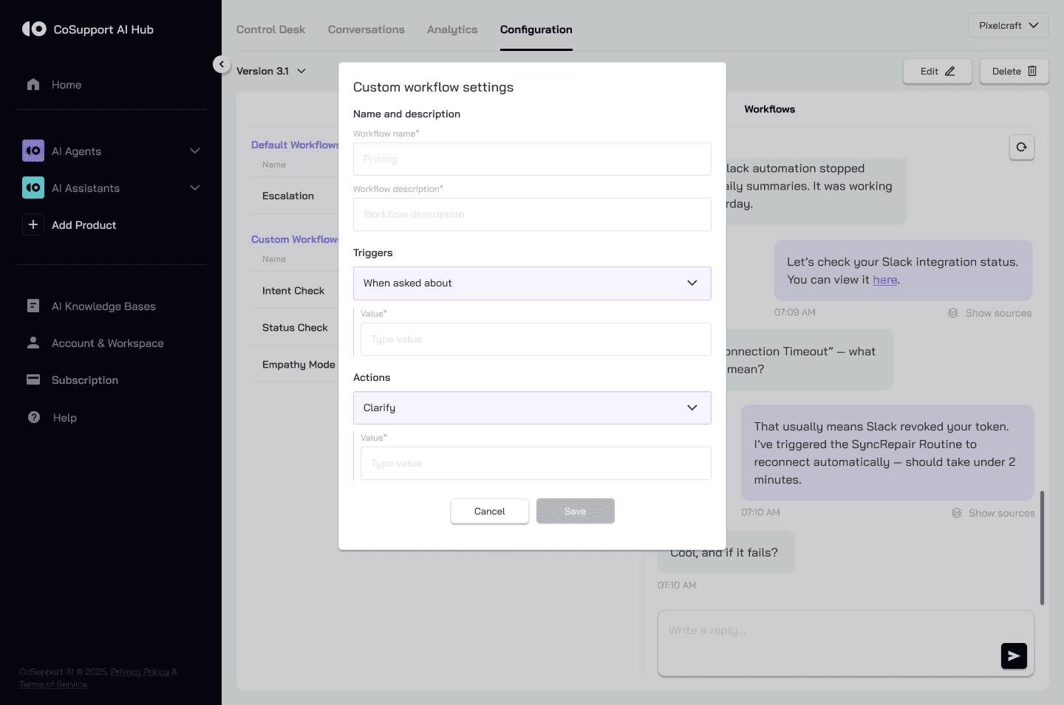Click the Subscription card icon
Screen dimensions: 1064x705
click(x=33, y=379)
